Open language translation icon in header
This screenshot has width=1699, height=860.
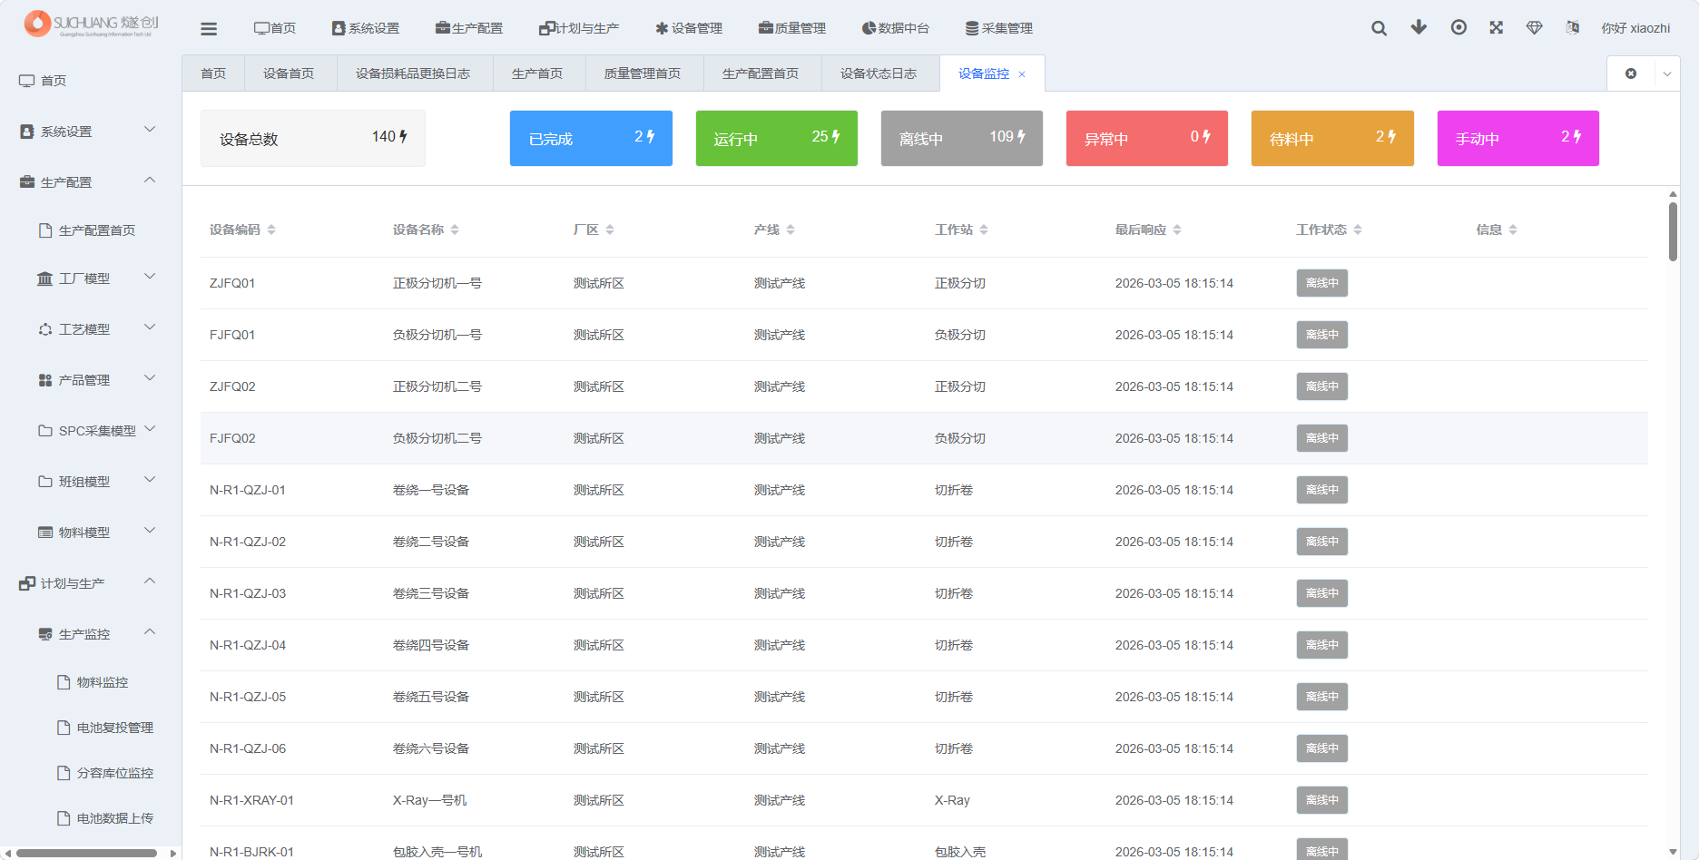point(1573,27)
